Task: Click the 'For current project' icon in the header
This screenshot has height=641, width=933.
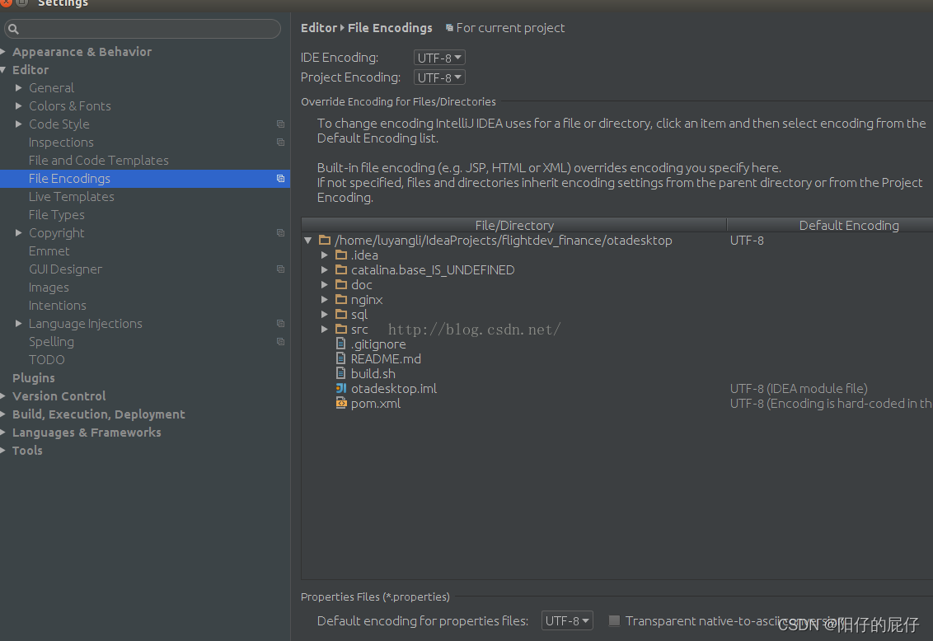Action: pos(449,27)
